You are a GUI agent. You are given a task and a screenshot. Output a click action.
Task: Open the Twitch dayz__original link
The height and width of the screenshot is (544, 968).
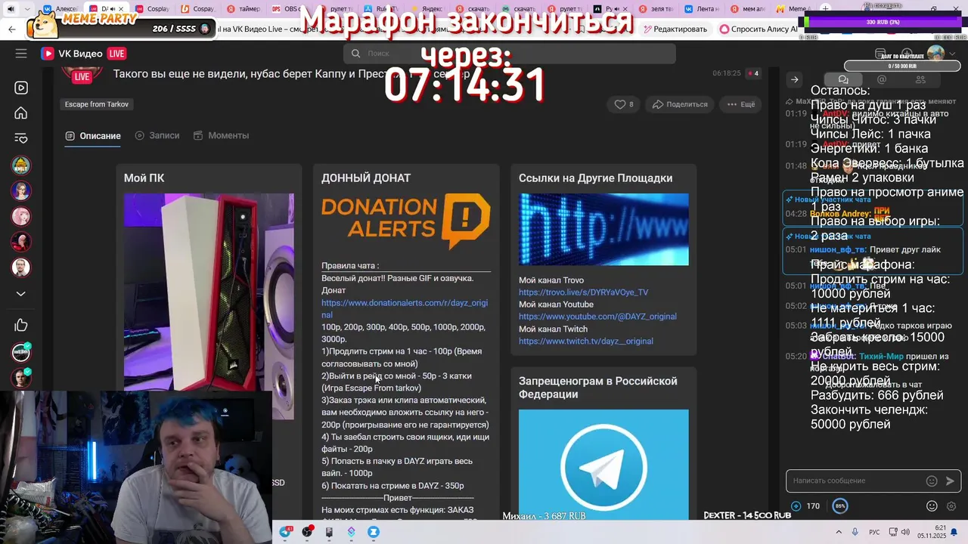pos(586,341)
